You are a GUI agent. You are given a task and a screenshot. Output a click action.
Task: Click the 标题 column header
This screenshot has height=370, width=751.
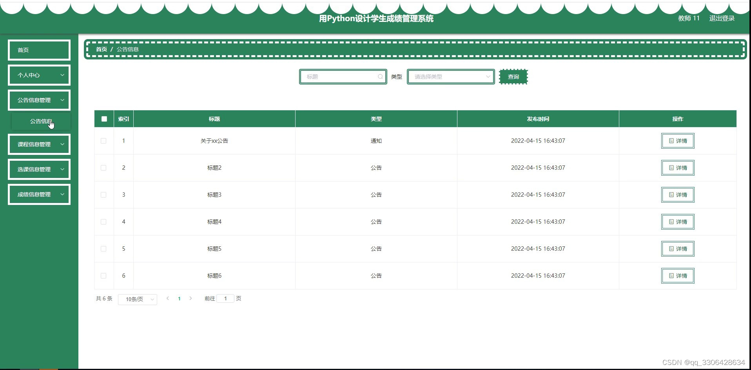tap(214, 119)
